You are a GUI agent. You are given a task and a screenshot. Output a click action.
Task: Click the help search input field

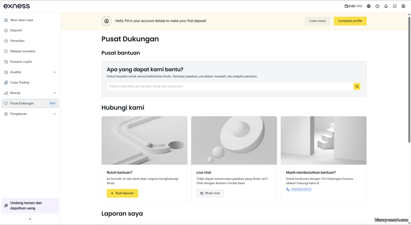pyautogui.click(x=230, y=86)
